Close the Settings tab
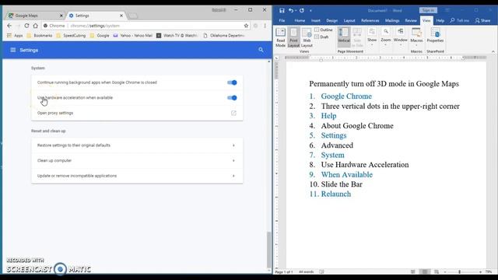498x280 pixels. (x=121, y=16)
